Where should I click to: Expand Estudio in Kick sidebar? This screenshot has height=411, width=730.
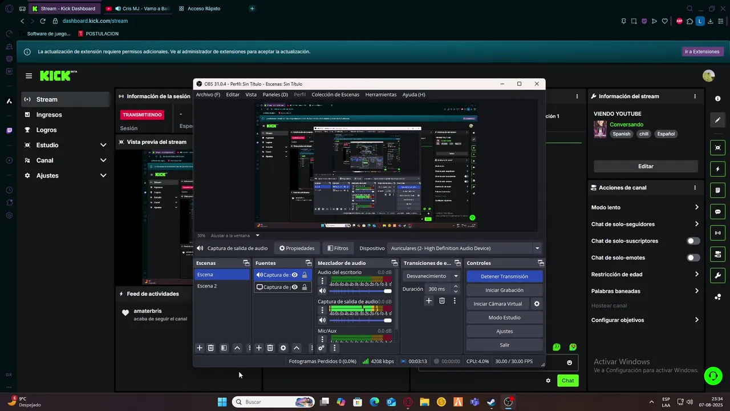tap(103, 145)
